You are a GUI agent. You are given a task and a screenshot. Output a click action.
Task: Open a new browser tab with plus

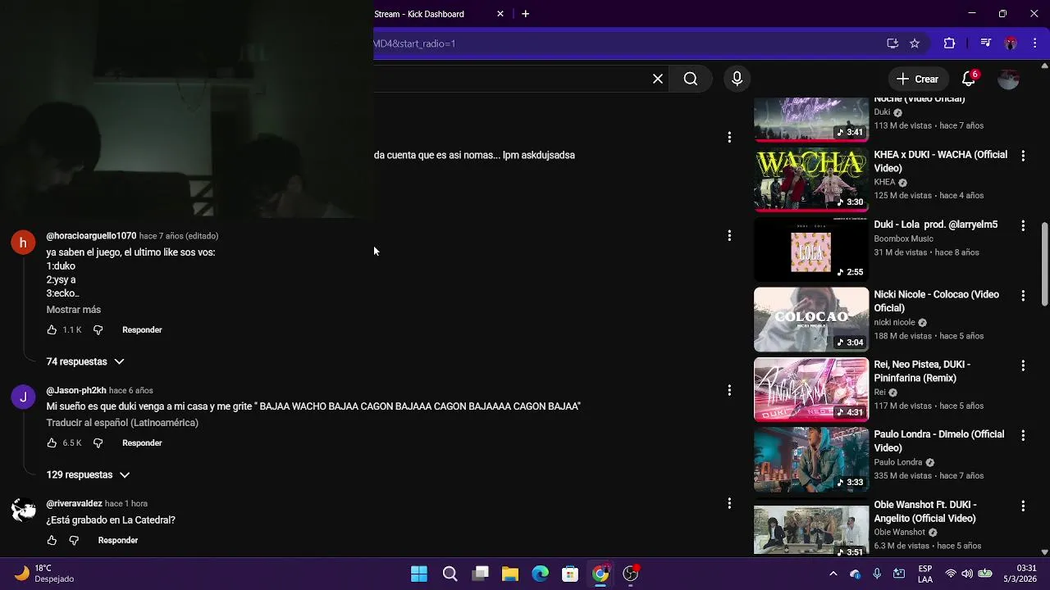(x=525, y=14)
